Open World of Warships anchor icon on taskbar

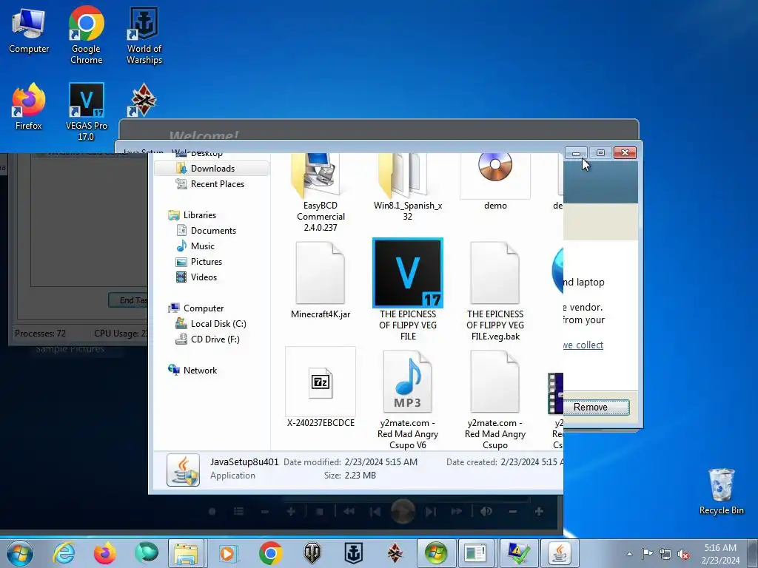tap(353, 553)
